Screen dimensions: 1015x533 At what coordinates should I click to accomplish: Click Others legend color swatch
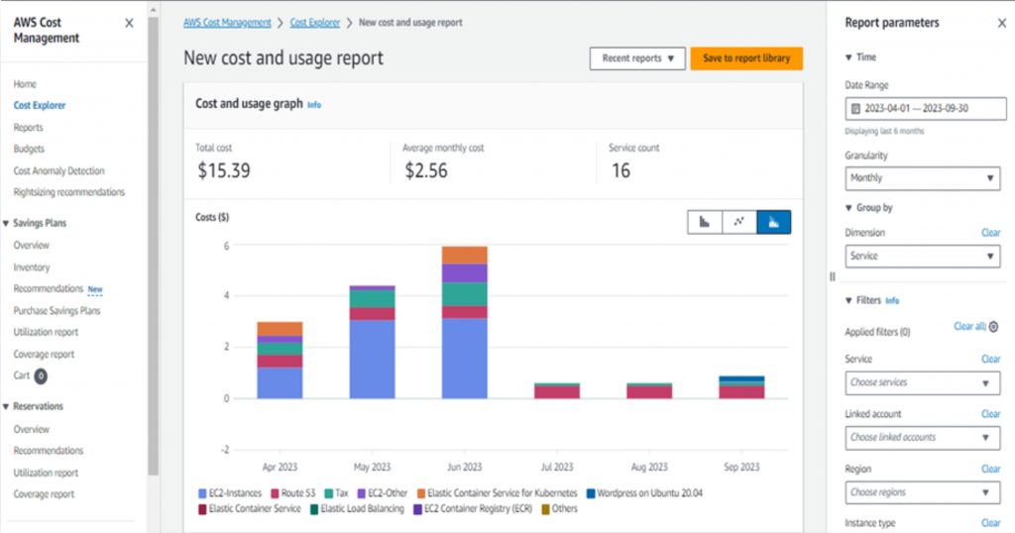(546, 509)
